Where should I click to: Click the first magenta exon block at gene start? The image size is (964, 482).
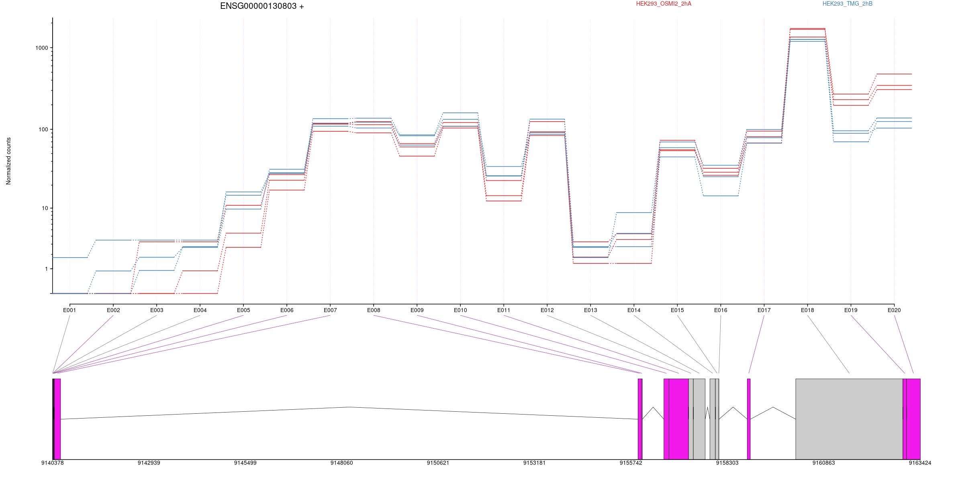click(57, 419)
